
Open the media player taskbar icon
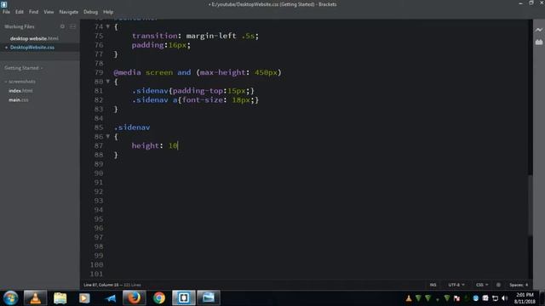(x=84, y=297)
